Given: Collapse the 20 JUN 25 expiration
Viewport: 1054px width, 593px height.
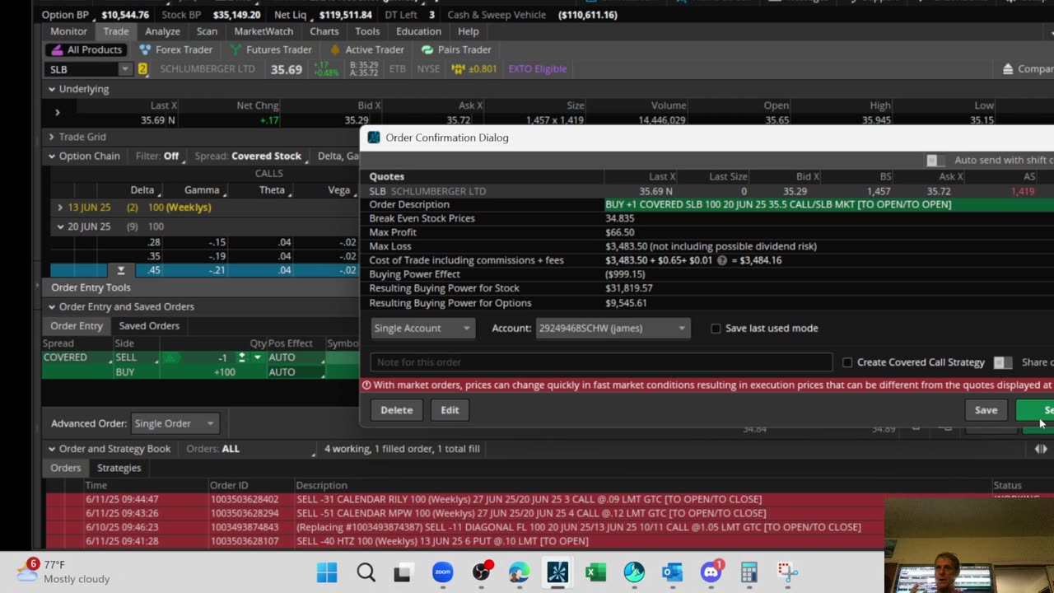Looking at the screenshot, I should click(60, 226).
